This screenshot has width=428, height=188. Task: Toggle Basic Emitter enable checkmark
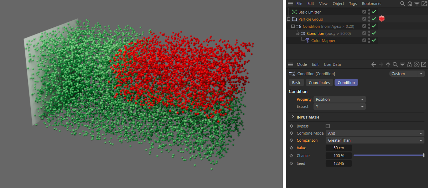[x=374, y=12]
